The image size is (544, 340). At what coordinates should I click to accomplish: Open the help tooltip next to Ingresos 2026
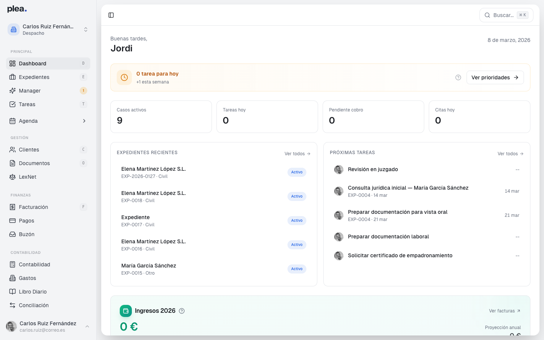(x=182, y=311)
